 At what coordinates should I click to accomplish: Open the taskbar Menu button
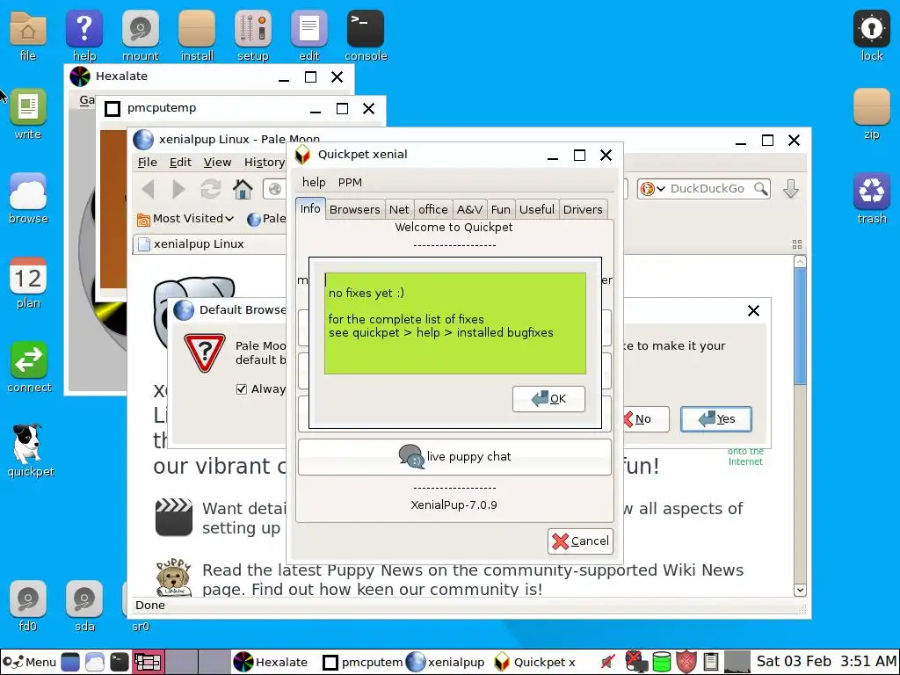[x=30, y=662]
